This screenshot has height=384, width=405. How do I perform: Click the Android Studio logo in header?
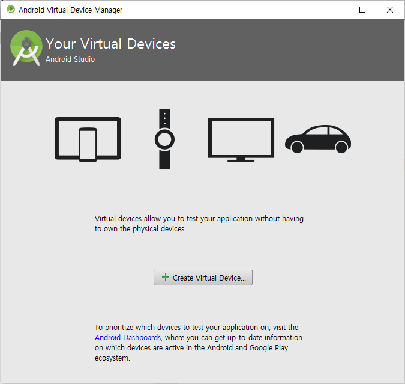[x=26, y=48]
